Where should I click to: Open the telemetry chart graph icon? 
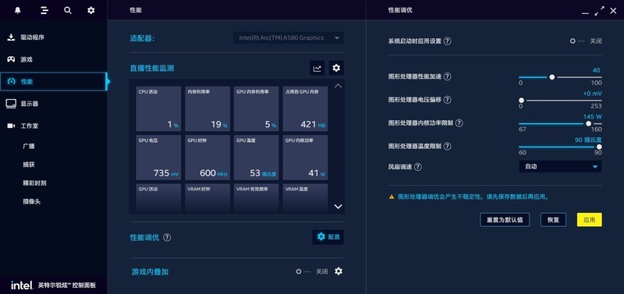pyautogui.click(x=317, y=68)
